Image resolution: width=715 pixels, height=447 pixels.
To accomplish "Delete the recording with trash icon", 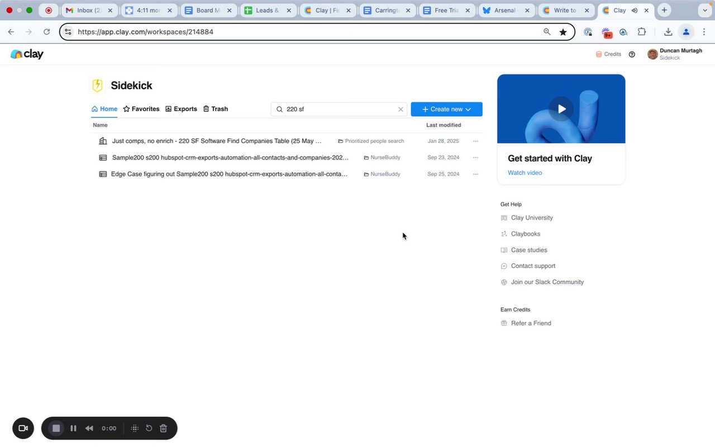I will coord(164,429).
